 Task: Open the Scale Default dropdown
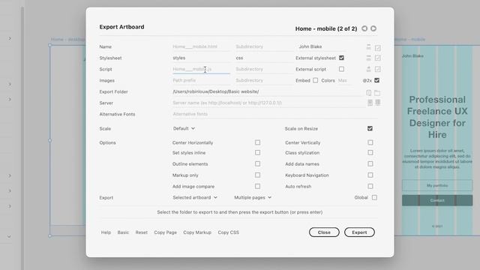click(184, 128)
